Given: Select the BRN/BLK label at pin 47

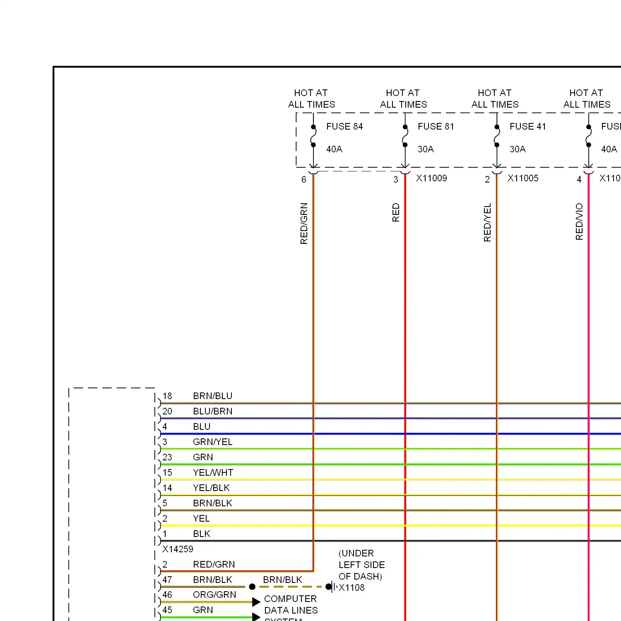Looking at the screenshot, I should tap(213, 580).
